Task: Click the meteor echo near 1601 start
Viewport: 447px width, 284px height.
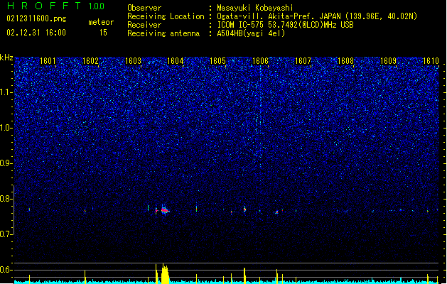Action: 29,209
